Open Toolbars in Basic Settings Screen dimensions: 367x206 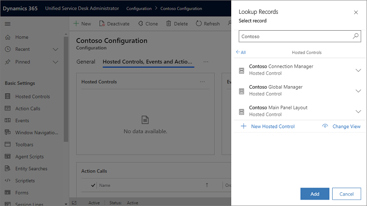click(x=24, y=145)
